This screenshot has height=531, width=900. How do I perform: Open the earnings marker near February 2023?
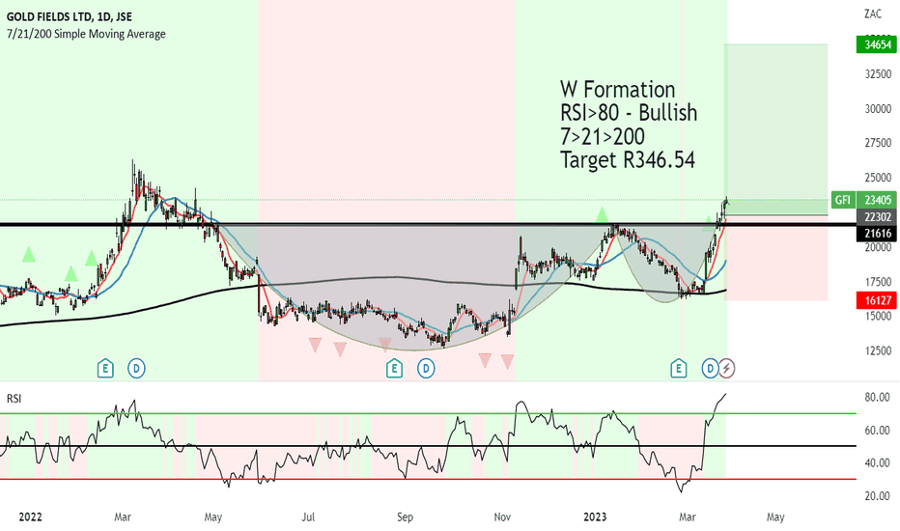[679, 368]
